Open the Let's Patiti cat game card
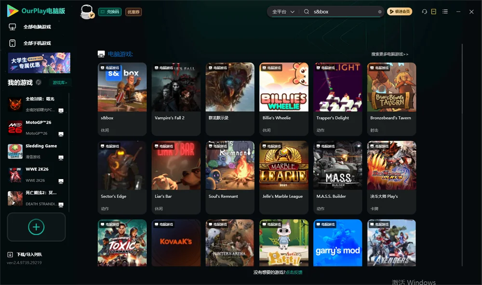The image size is (482, 285). tap(284, 243)
